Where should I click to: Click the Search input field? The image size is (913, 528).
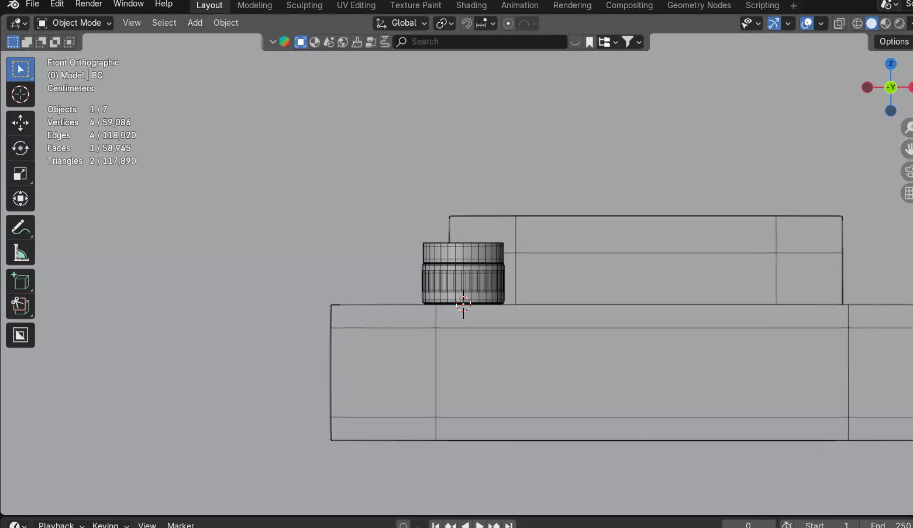click(x=480, y=42)
